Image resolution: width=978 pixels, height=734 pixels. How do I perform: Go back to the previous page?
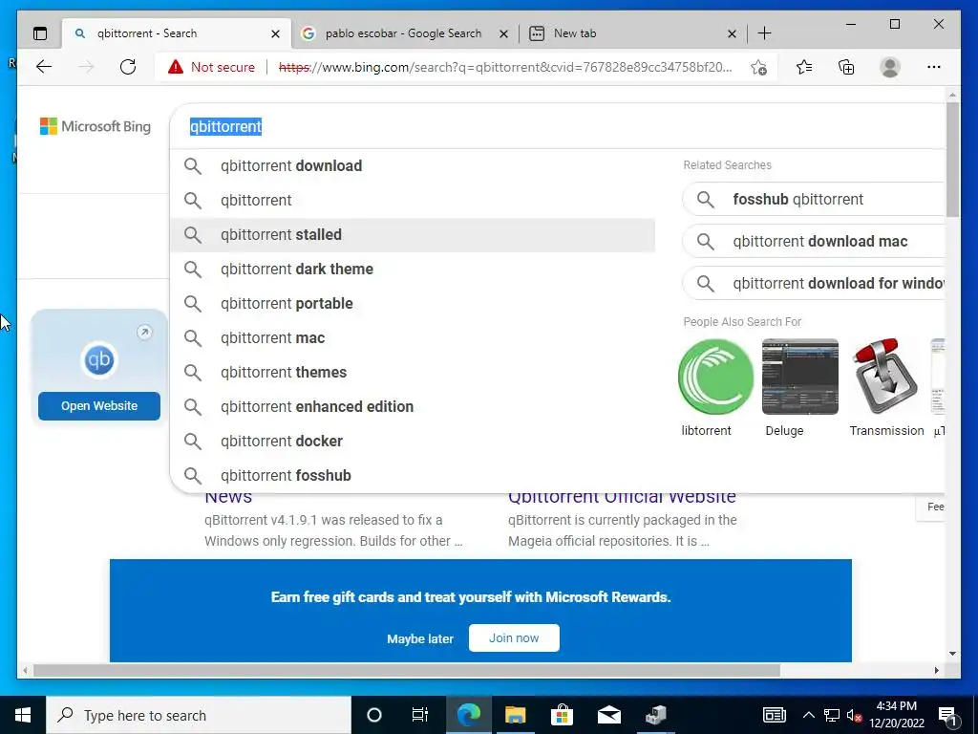point(44,67)
